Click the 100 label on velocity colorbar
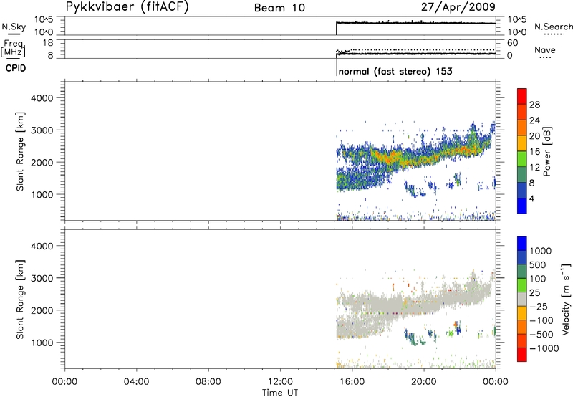Image resolution: width=573 pixels, height=397 pixels. (538, 279)
